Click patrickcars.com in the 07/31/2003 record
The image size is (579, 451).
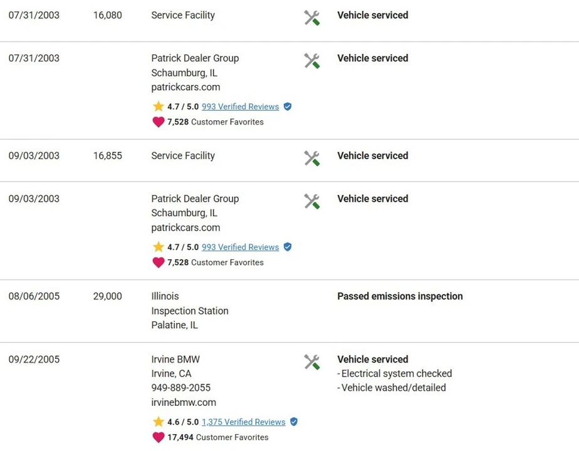click(185, 87)
